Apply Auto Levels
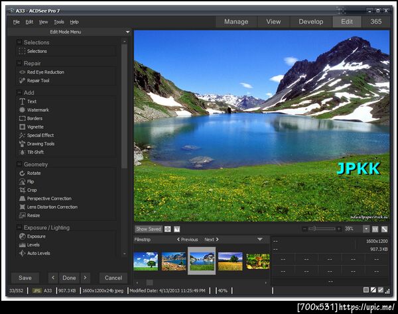This screenshot has width=398, height=314. click(34, 253)
